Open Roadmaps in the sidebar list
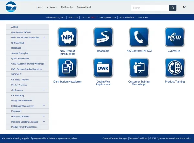194x143 pixels. [x=27, y=48]
